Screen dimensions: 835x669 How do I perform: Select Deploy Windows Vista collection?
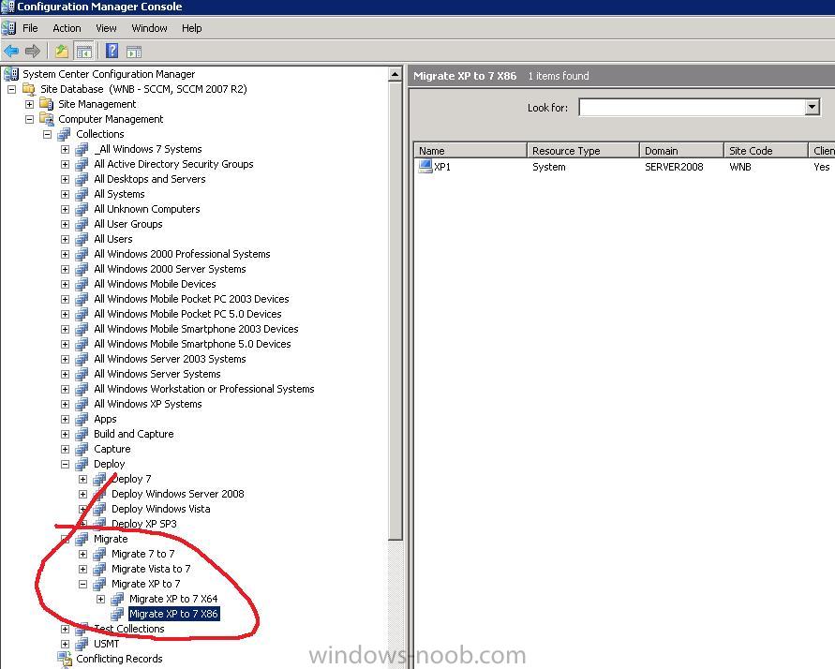[161, 509]
